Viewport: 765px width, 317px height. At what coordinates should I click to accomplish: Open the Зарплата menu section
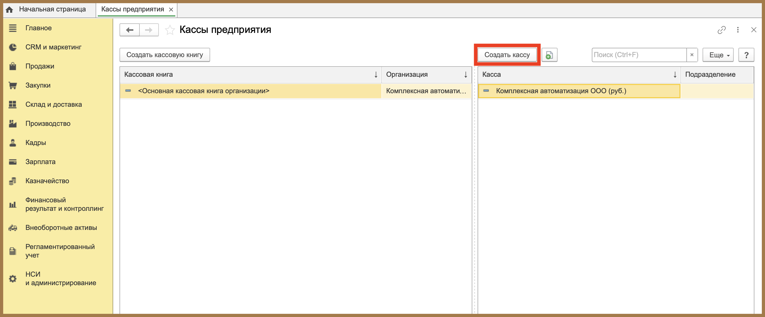(x=40, y=162)
